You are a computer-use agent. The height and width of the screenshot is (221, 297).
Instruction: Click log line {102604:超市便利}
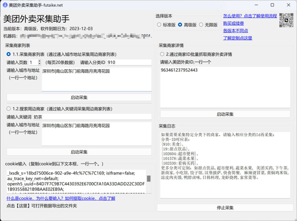pos(180,154)
